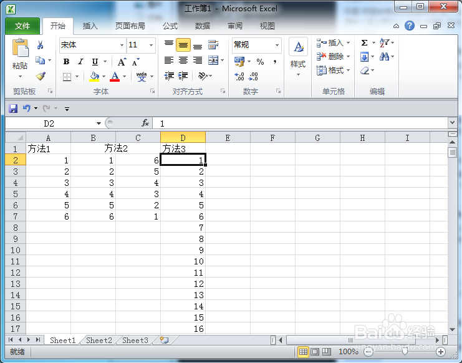Open fill color dropdown arrow
Image resolution: width=462 pixels, height=363 pixels.
coord(103,77)
